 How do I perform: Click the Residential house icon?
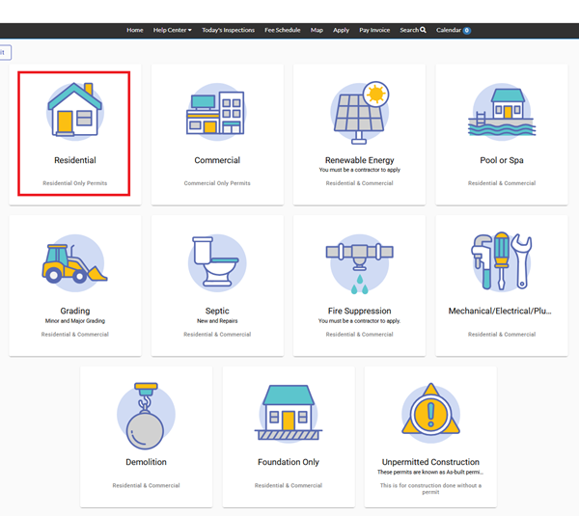coord(74,111)
